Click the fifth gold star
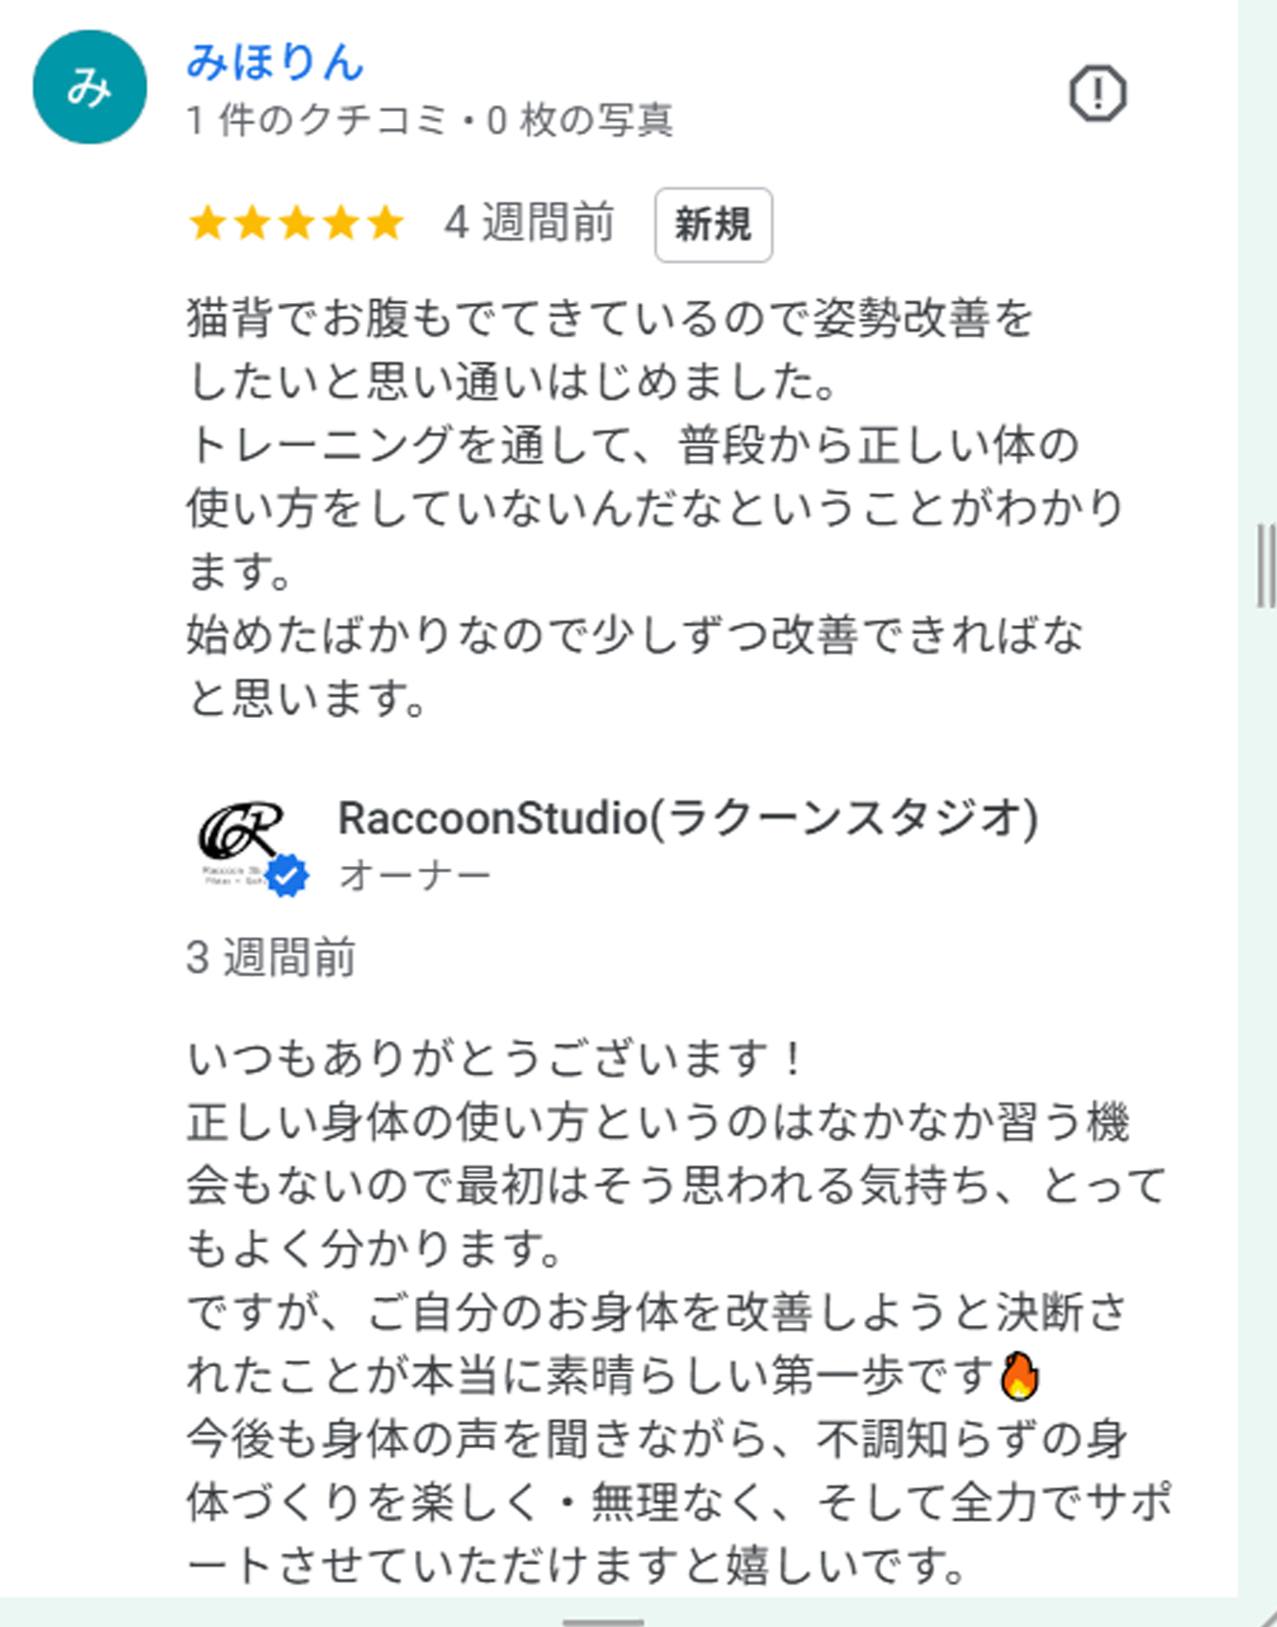Image resolution: width=1277 pixels, height=1627 pixels. tap(385, 224)
